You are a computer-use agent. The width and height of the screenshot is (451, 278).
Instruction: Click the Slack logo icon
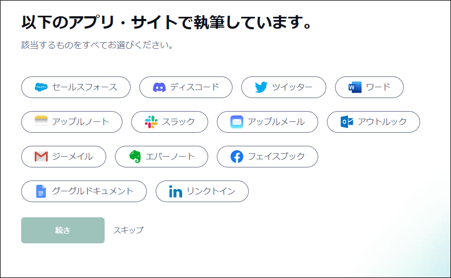click(x=151, y=122)
